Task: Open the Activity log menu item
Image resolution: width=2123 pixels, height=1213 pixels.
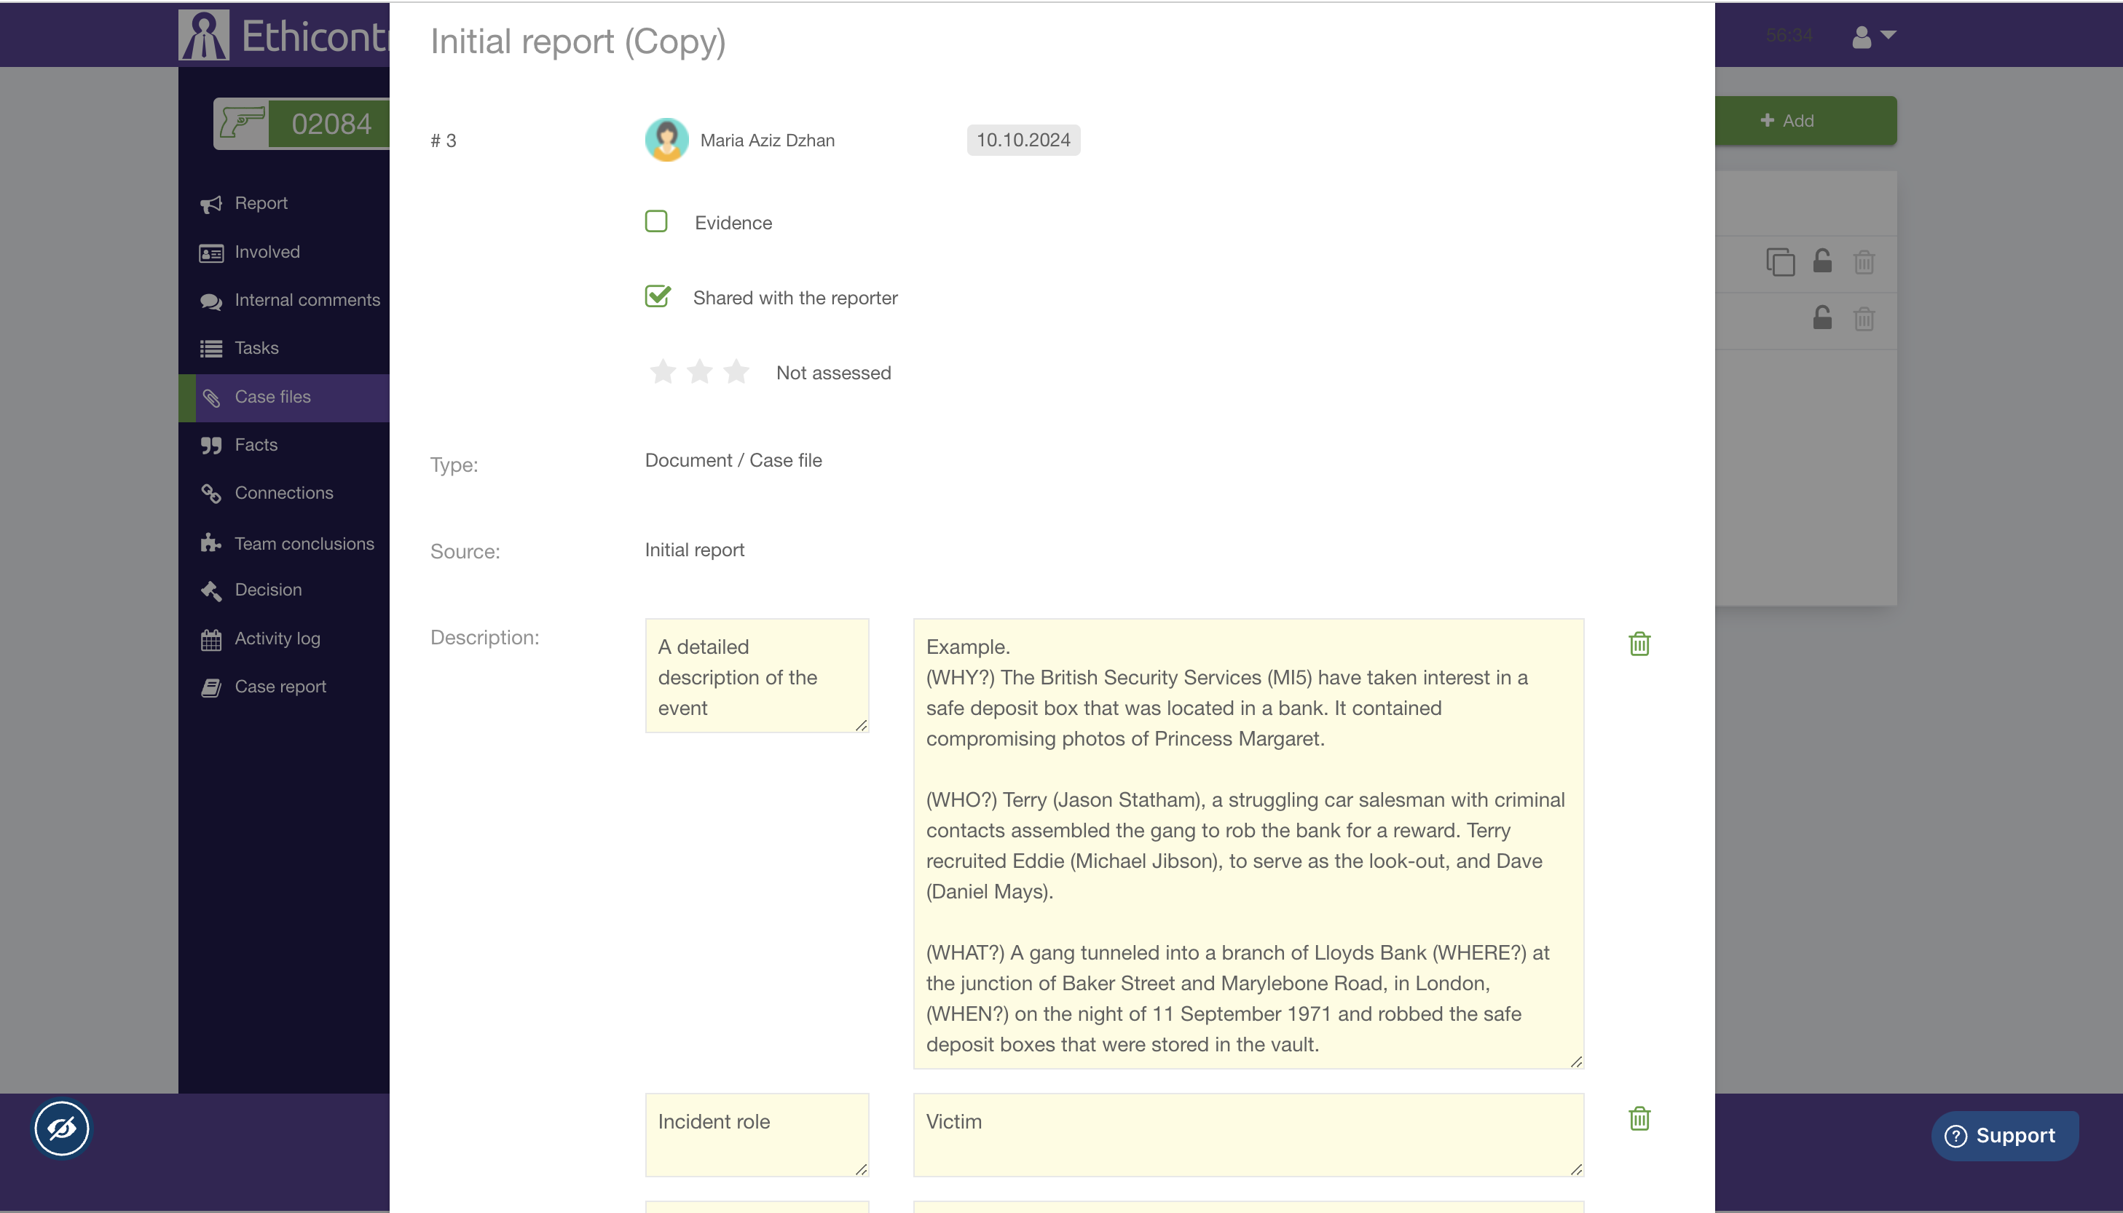Action: pos(277,638)
